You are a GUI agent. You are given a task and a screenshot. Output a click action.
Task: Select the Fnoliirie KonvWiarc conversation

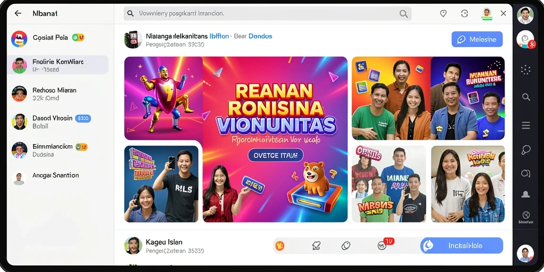coord(57,65)
